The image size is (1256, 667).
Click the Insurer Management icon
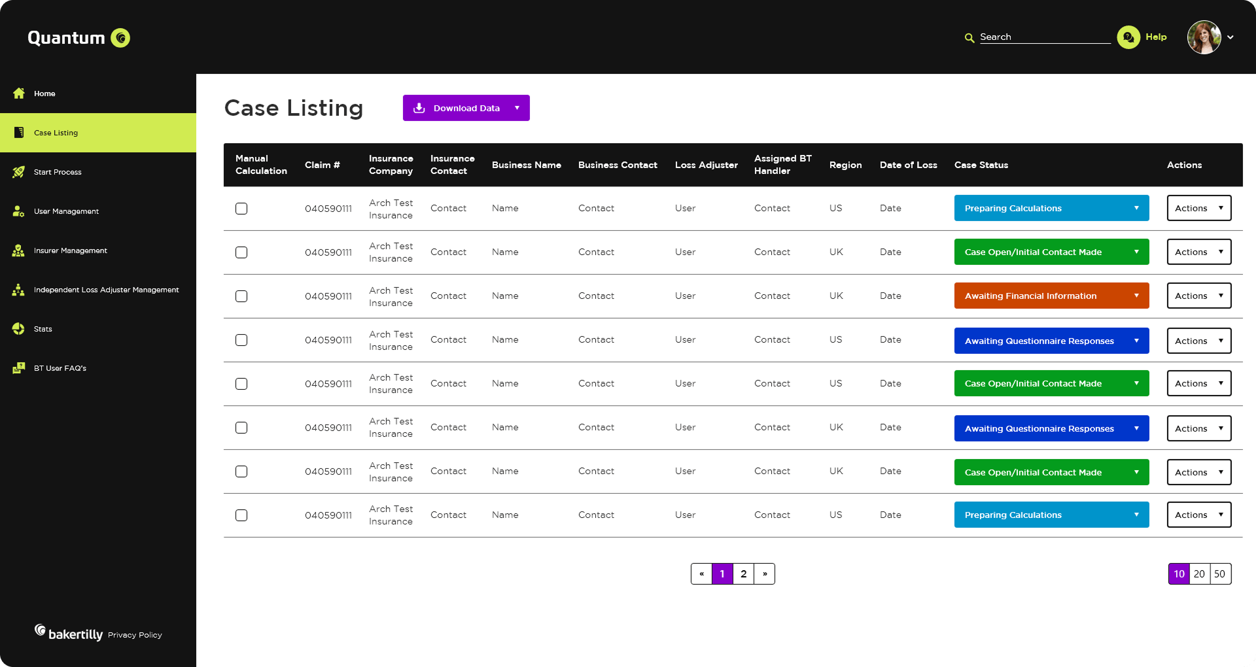pyautogui.click(x=19, y=250)
